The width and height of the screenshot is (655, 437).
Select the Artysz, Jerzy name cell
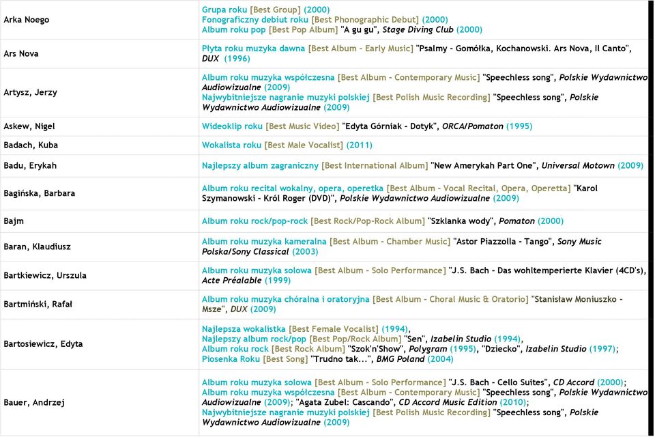[x=100, y=93]
